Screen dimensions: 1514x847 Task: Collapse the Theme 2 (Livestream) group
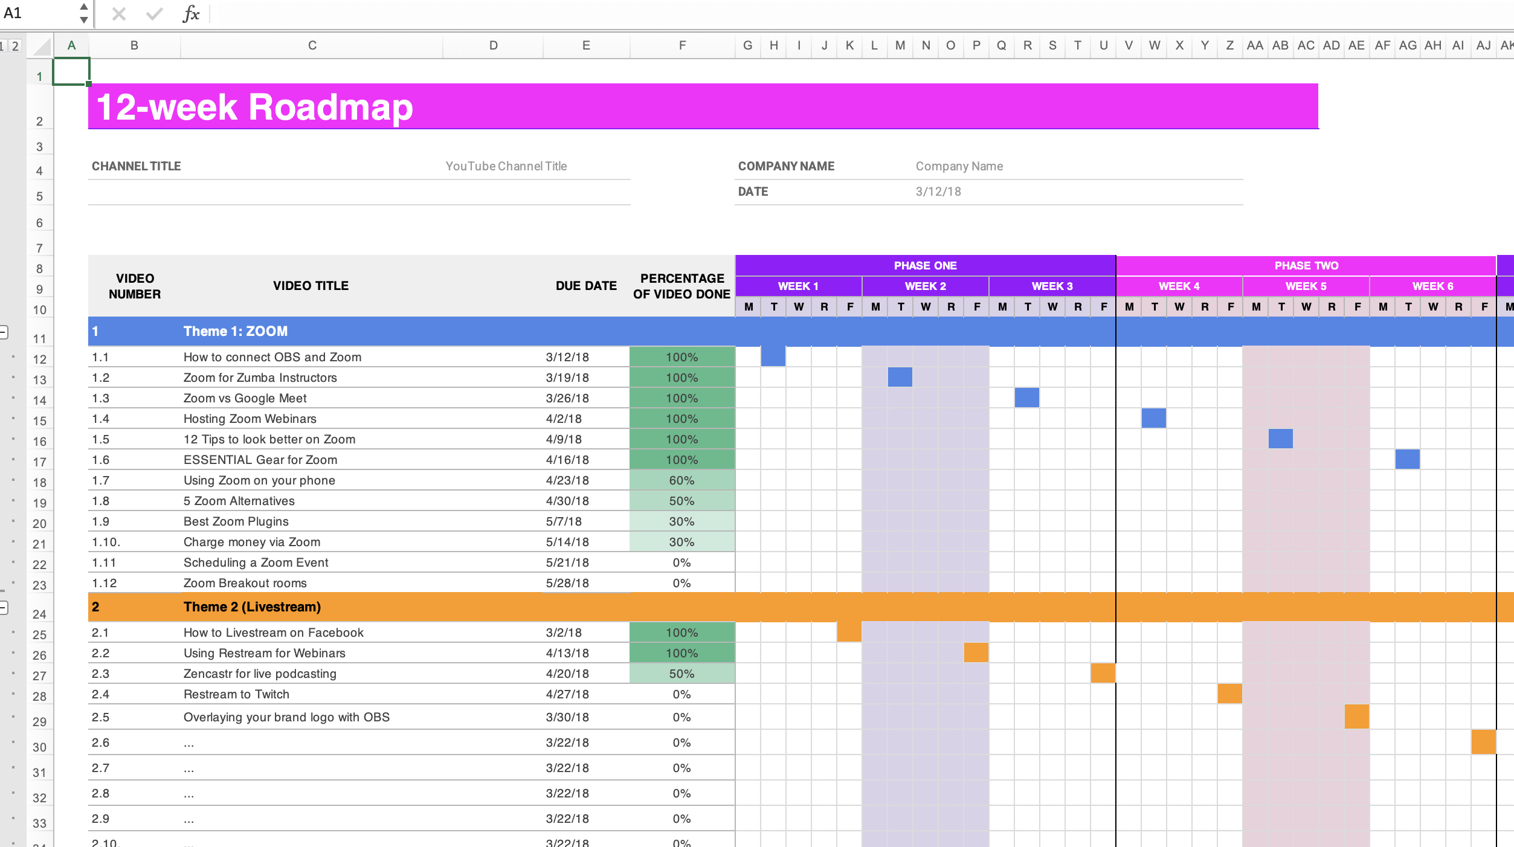pyautogui.click(x=4, y=607)
